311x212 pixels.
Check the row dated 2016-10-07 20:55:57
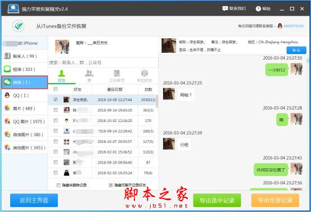(x=56, y=141)
